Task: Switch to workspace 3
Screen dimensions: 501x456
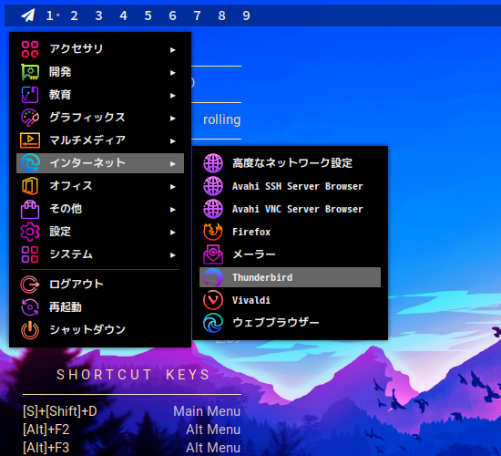Action: tap(98, 16)
